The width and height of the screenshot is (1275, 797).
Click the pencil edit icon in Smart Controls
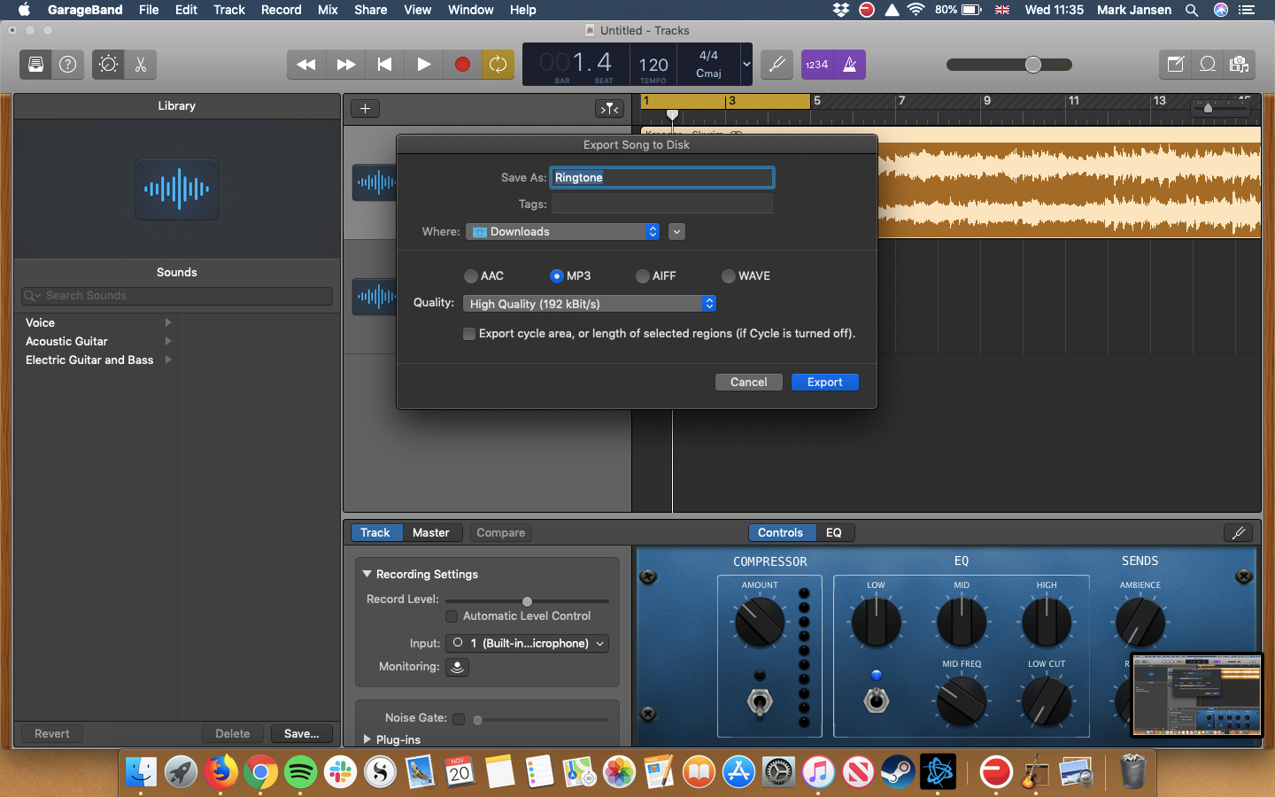1239,532
